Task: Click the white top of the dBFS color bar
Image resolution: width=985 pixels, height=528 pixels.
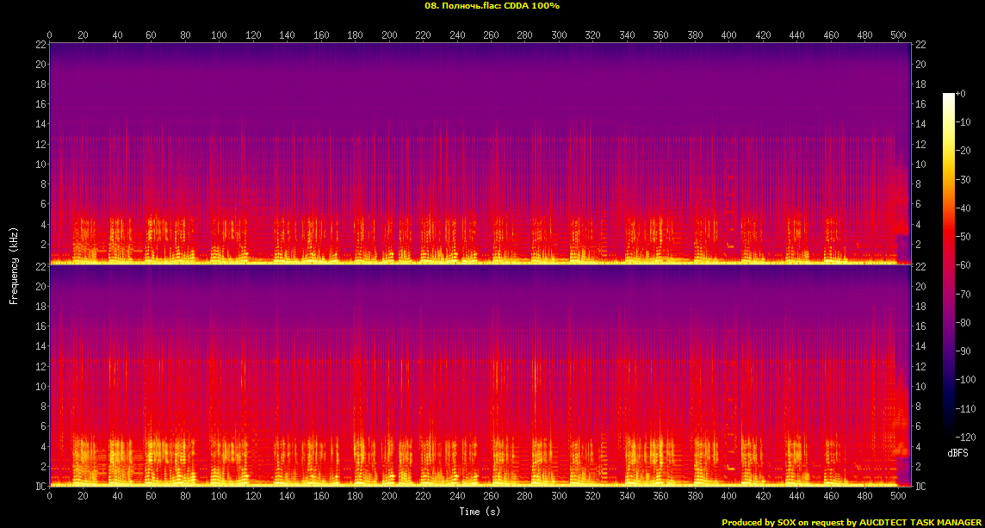Action: click(949, 97)
